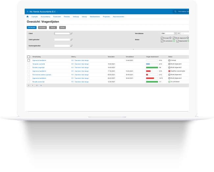Uncheck the Te controleren status filter checkbox
This screenshot has width=214, height=172.
162,41
